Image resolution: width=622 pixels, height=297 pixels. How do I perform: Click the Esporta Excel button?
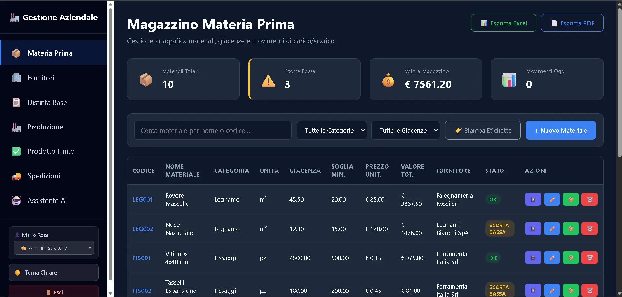[x=503, y=23]
